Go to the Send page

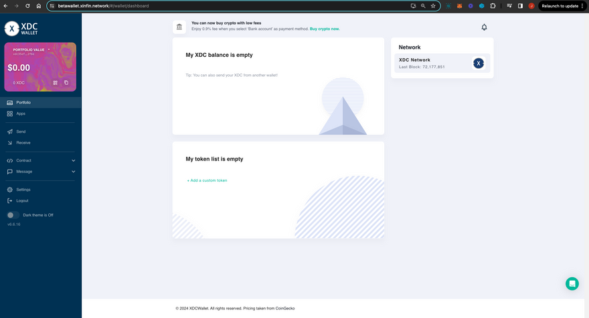(x=21, y=132)
